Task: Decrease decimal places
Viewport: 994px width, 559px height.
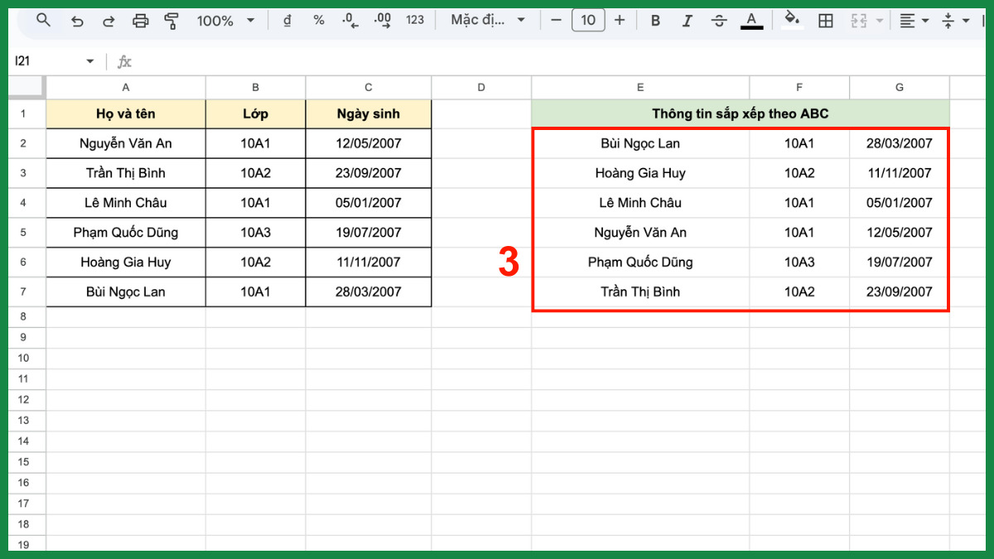Action: pos(350,21)
